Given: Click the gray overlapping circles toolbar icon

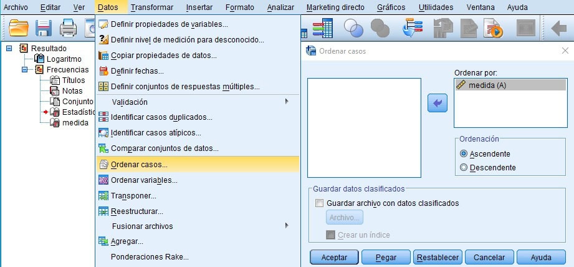Looking at the screenshot, I should coord(380,28).
